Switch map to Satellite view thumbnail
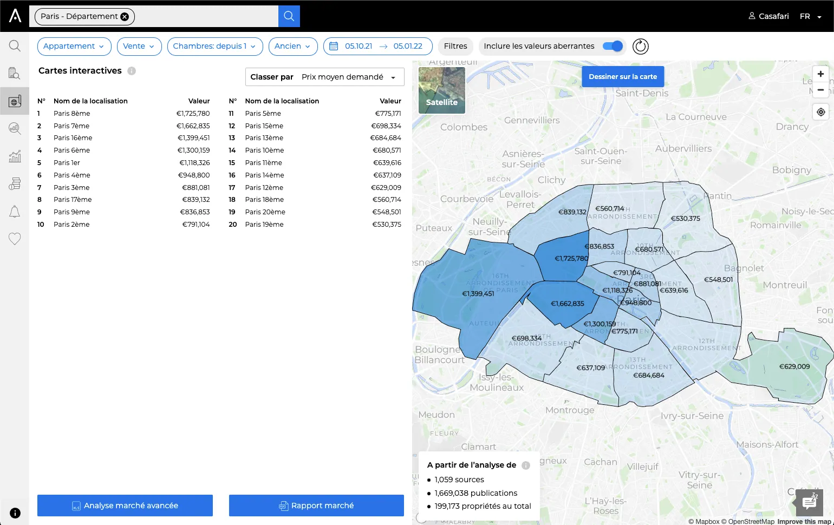 pyautogui.click(x=442, y=90)
